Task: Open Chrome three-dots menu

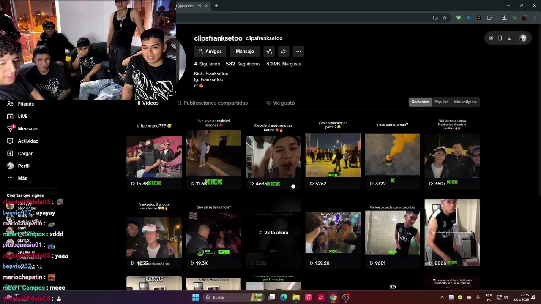Action: click(535, 18)
